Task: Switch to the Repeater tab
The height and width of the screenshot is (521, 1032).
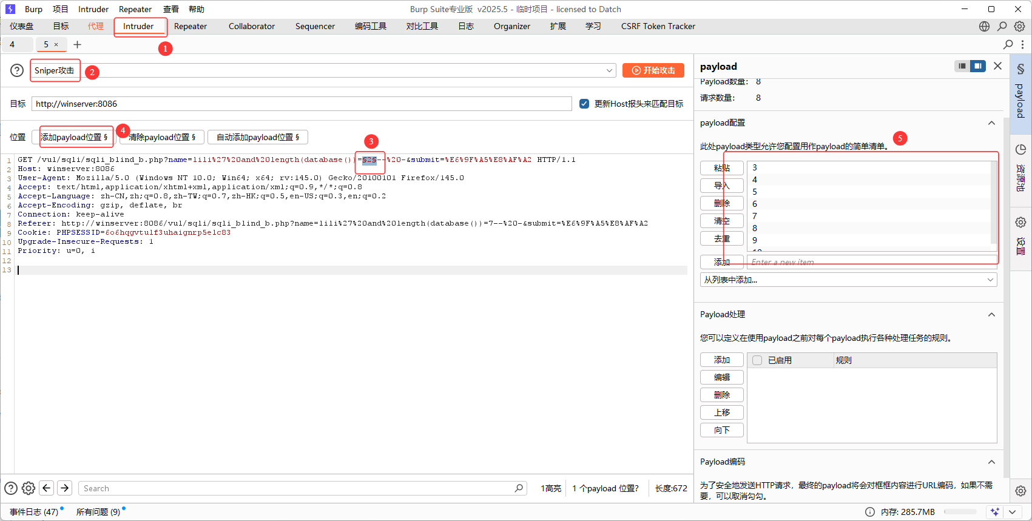Action: coord(191,26)
